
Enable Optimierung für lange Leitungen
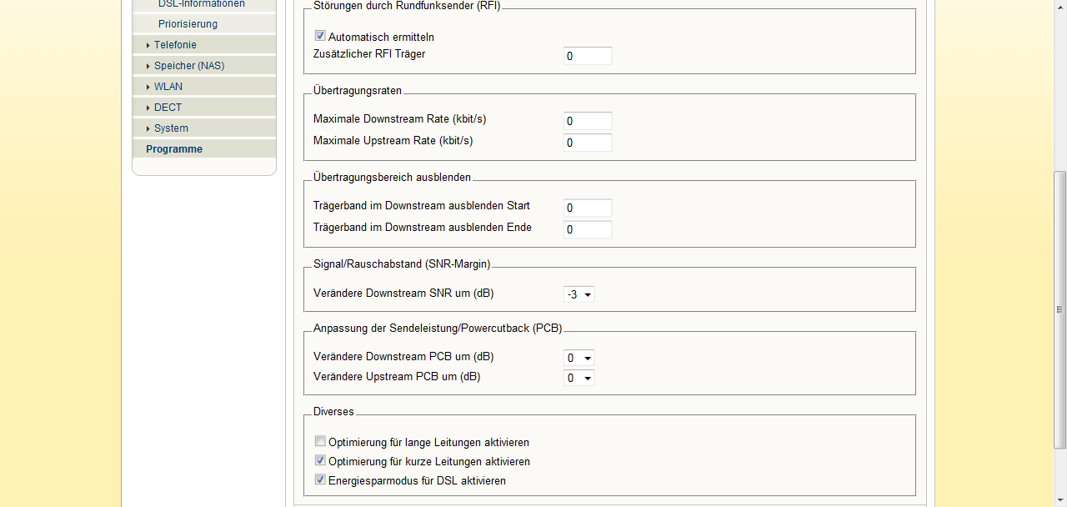[320, 442]
